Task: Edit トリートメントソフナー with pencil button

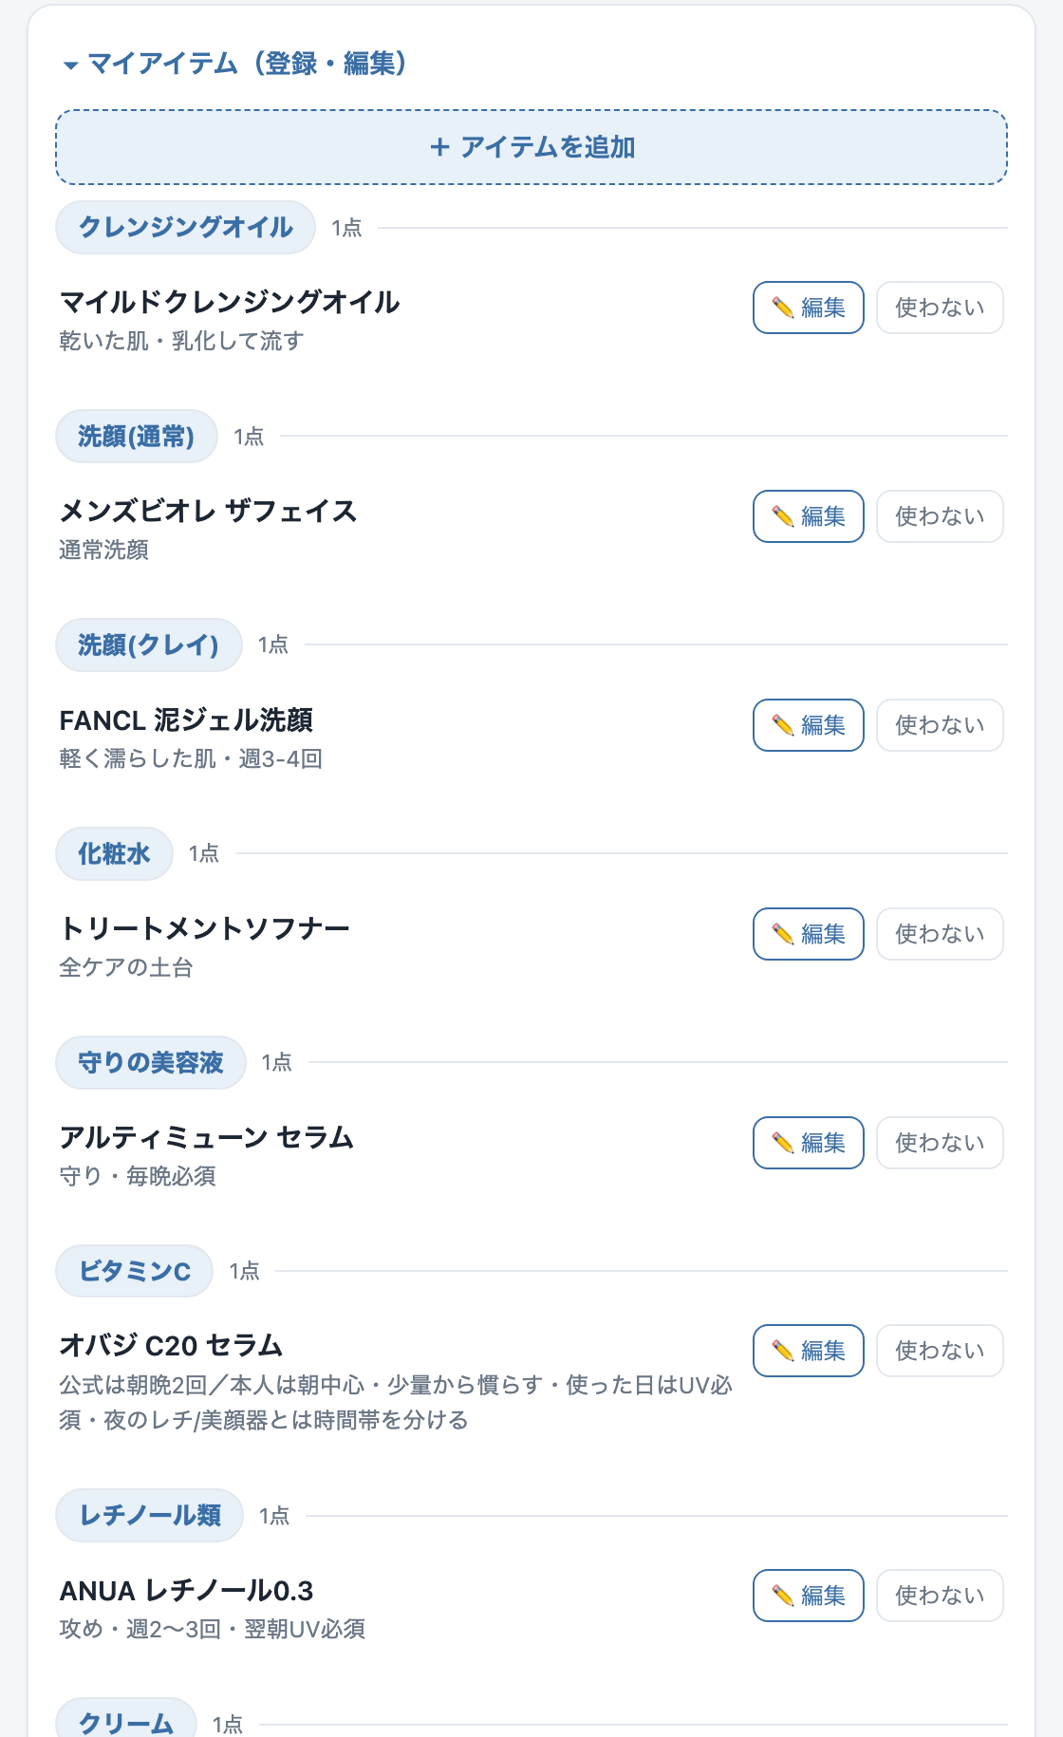Action: (809, 934)
